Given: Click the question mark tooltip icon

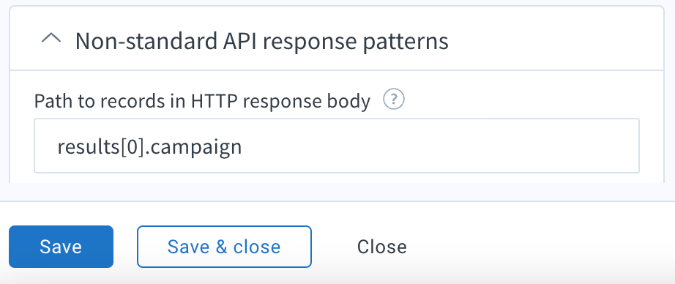Looking at the screenshot, I should [393, 100].
